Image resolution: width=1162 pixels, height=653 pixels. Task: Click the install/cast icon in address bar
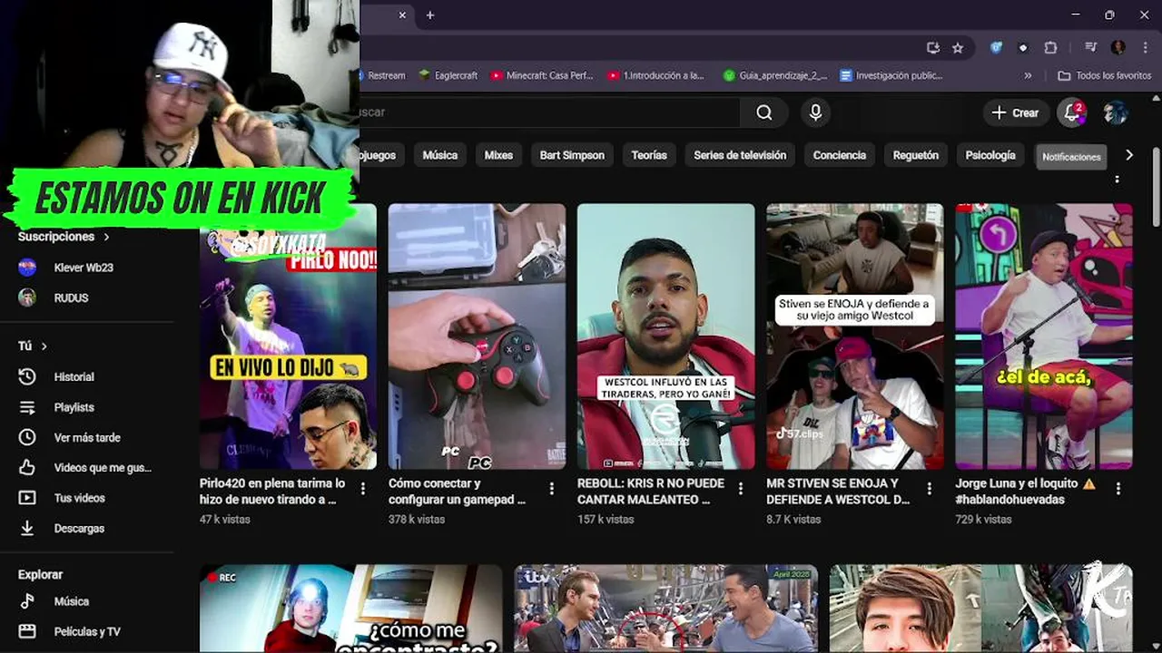(932, 48)
